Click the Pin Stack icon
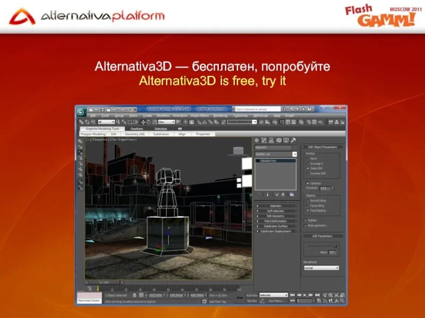The height and width of the screenshot is (318, 425). 259,195
